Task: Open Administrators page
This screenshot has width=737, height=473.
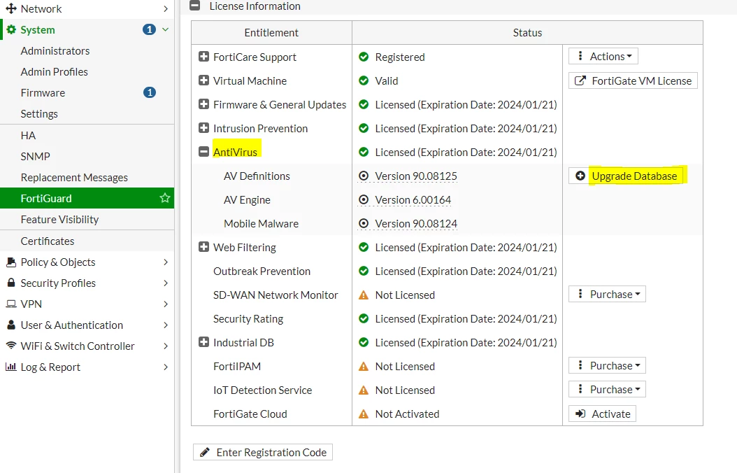Action: pos(55,51)
